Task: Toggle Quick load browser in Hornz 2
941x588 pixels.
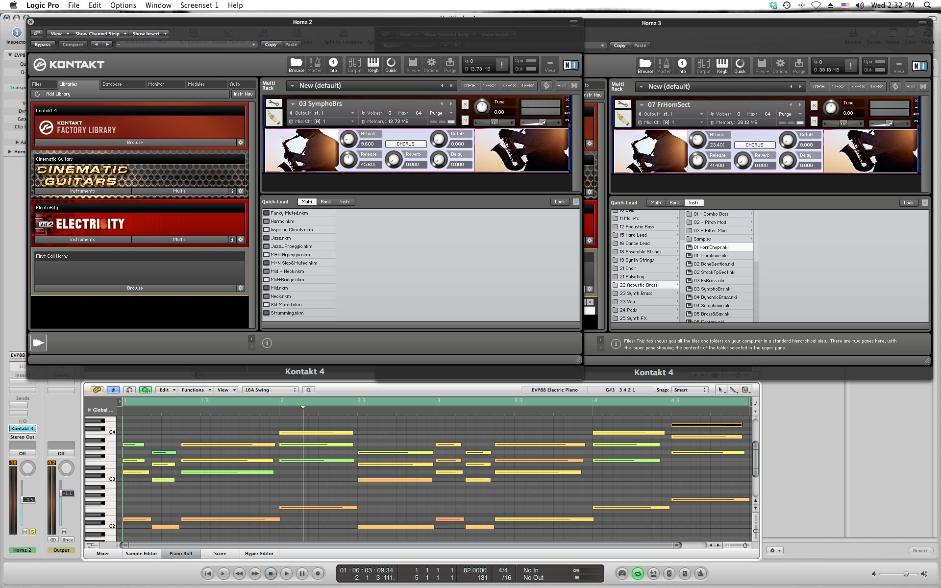Action: pos(391,64)
